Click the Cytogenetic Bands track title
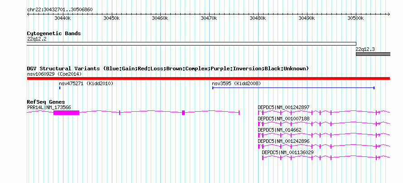The height and width of the screenshot is (183, 403). click(x=54, y=33)
